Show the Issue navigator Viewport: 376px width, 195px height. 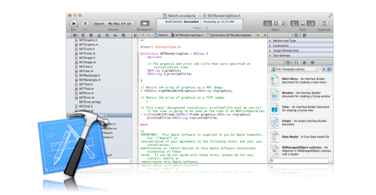pyautogui.click(x=99, y=35)
